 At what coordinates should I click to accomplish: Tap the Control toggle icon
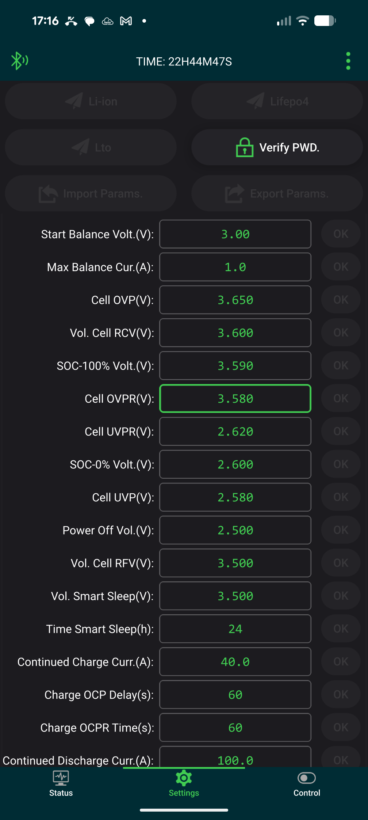click(307, 778)
